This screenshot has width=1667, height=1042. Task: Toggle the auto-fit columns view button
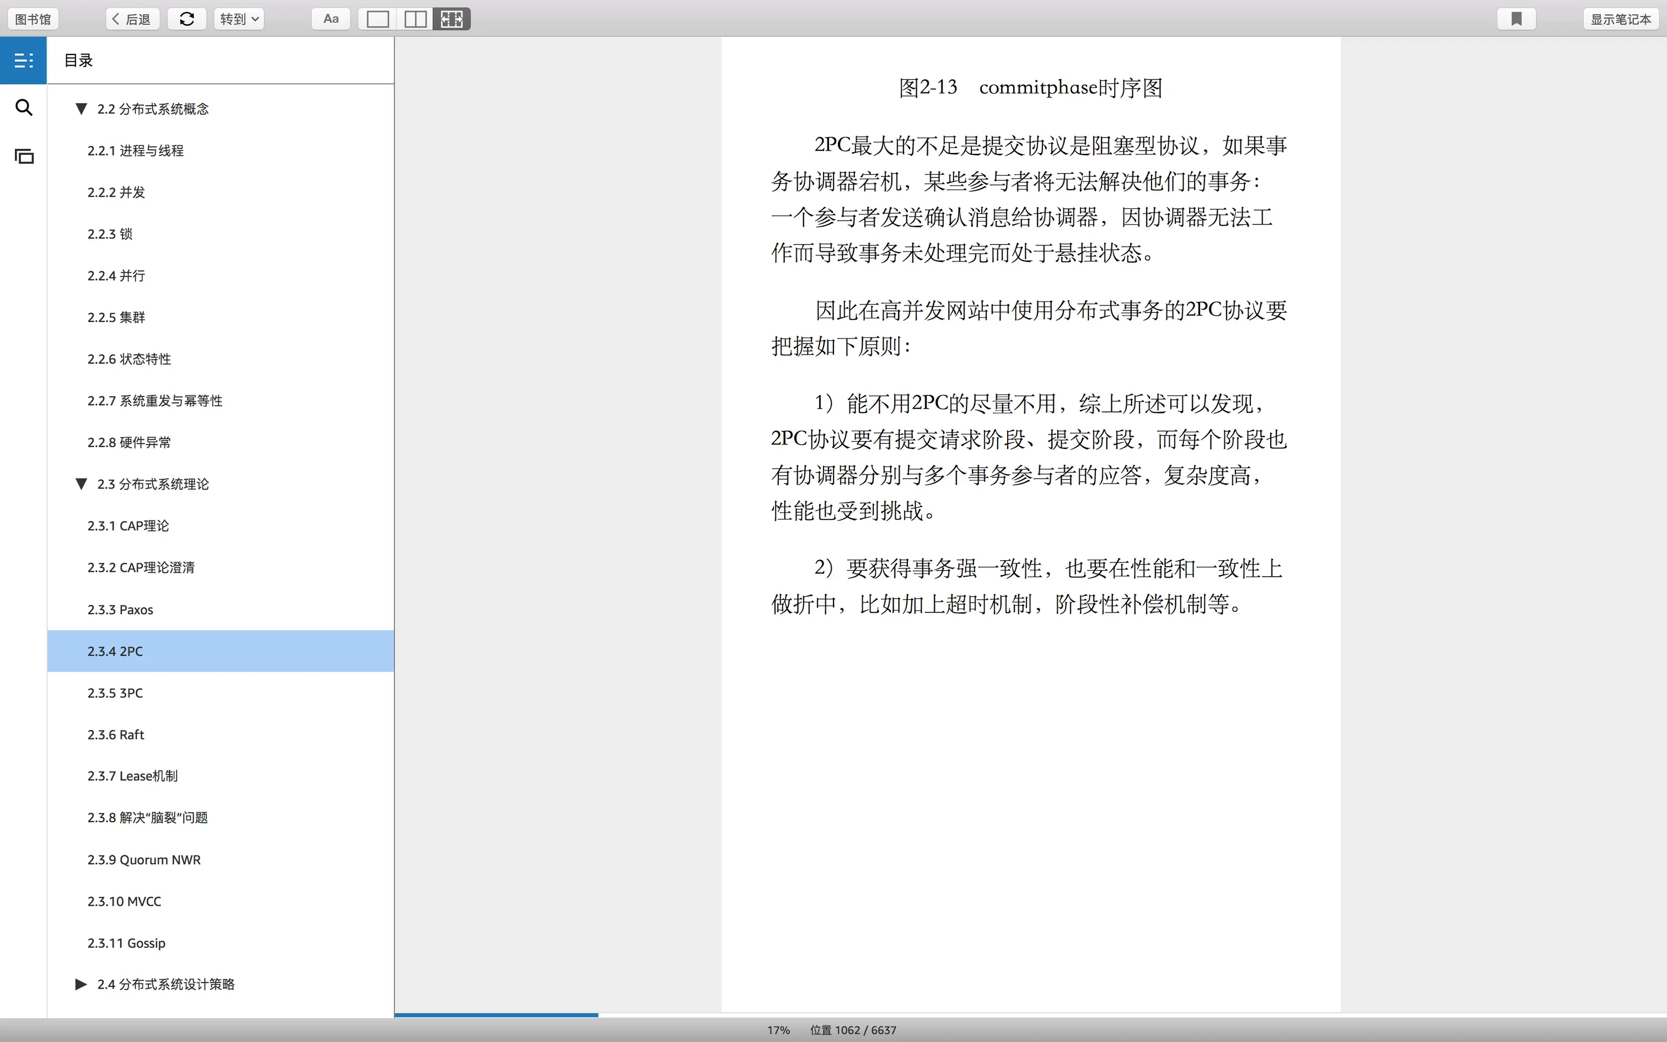[x=452, y=19]
